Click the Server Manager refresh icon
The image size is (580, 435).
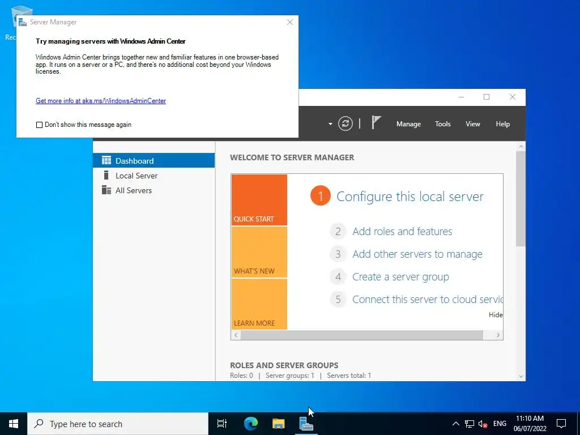point(345,123)
